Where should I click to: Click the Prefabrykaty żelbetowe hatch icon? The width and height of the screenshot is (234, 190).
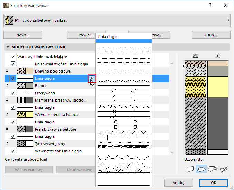21,129
